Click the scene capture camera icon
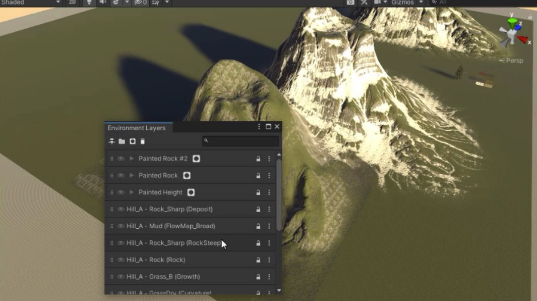The height and width of the screenshot is (301, 537). pyautogui.click(x=350, y=3)
